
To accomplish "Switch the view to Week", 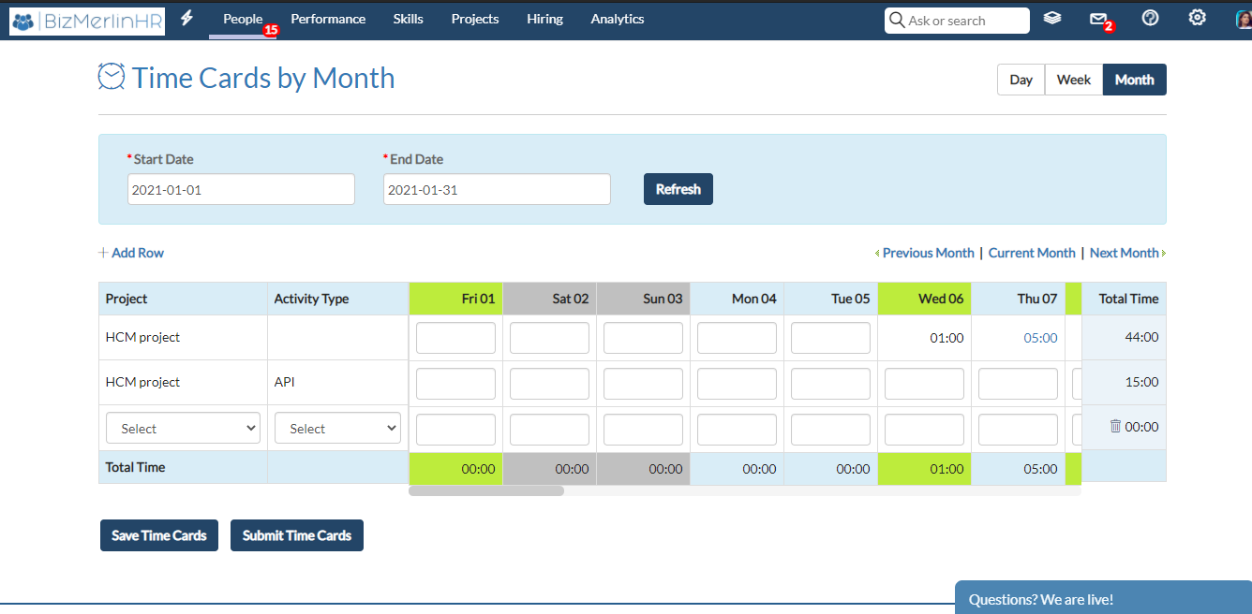I will [1073, 80].
